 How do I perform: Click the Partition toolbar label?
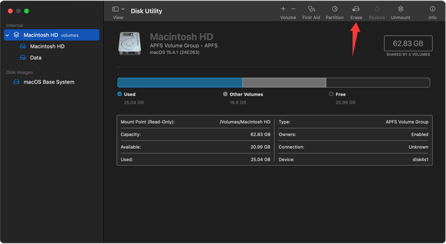(x=334, y=18)
